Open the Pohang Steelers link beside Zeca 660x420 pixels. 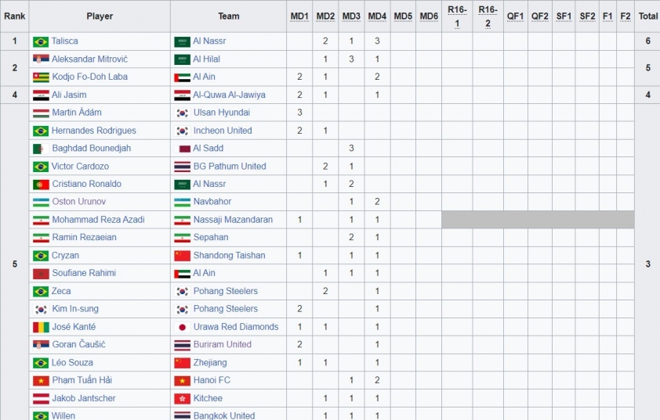coord(225,291)
